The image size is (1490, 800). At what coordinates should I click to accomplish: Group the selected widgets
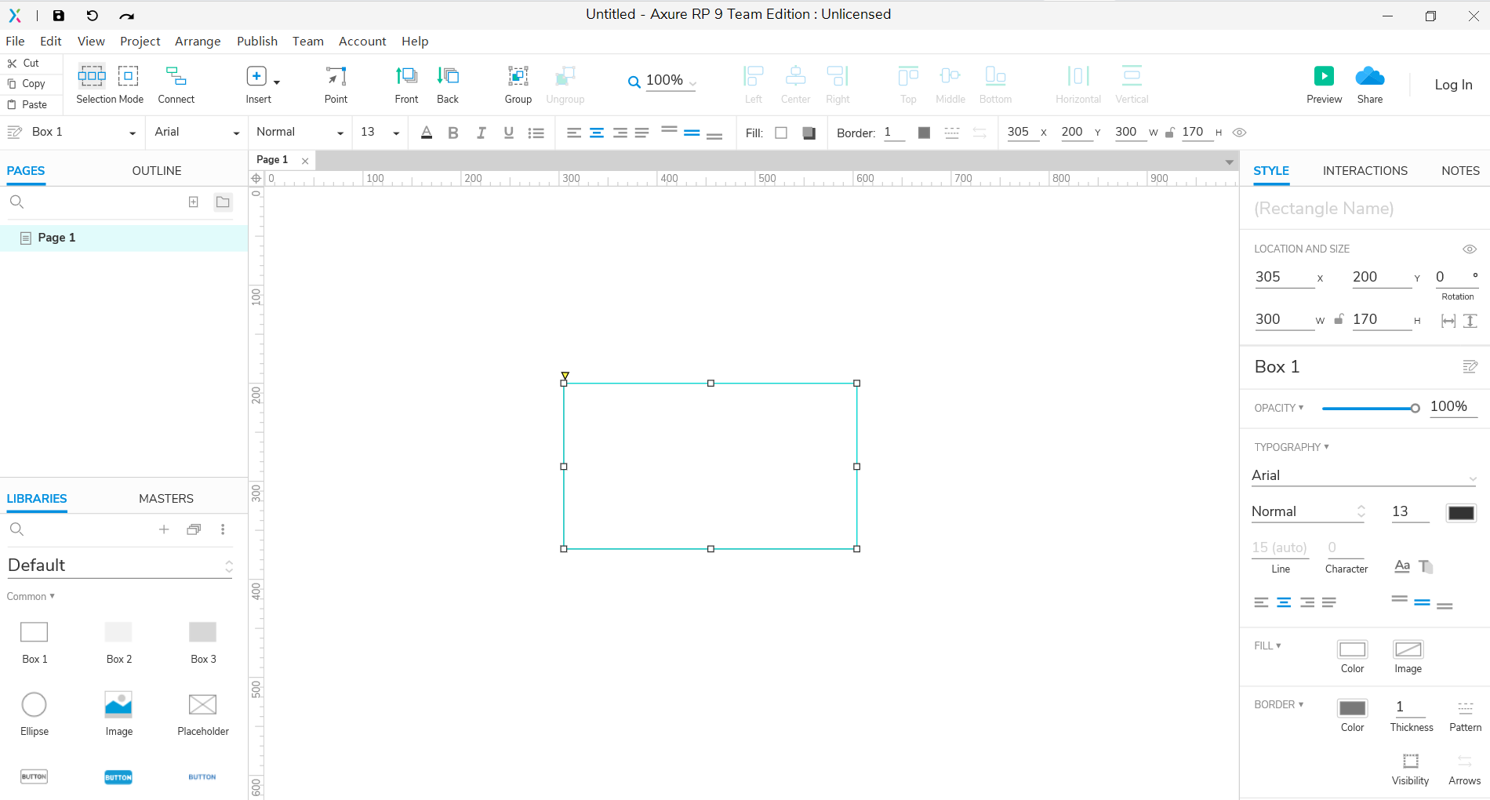click(x=518, y=84)
